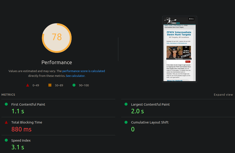235x153 pixels.
Task: Toggle Expand view for the metrics
Action: pos(223,95)
